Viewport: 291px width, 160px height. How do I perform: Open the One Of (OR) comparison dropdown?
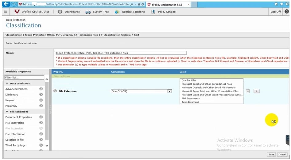tap(169, 91)
